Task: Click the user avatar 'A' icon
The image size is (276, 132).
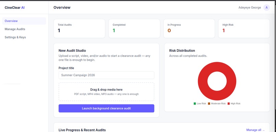Action: click(x=266, y=8)
